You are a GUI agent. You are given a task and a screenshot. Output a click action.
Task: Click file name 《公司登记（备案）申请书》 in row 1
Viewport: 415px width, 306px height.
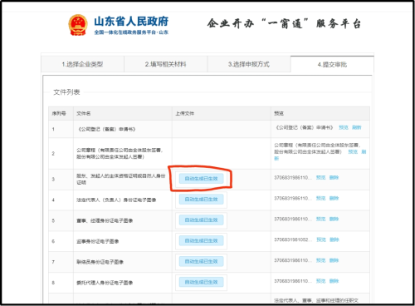pos(106,129)
